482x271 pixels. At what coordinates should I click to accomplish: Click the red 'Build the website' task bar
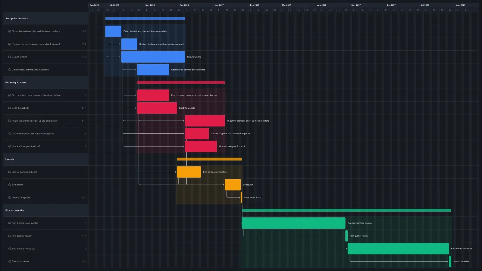(157, 108)
